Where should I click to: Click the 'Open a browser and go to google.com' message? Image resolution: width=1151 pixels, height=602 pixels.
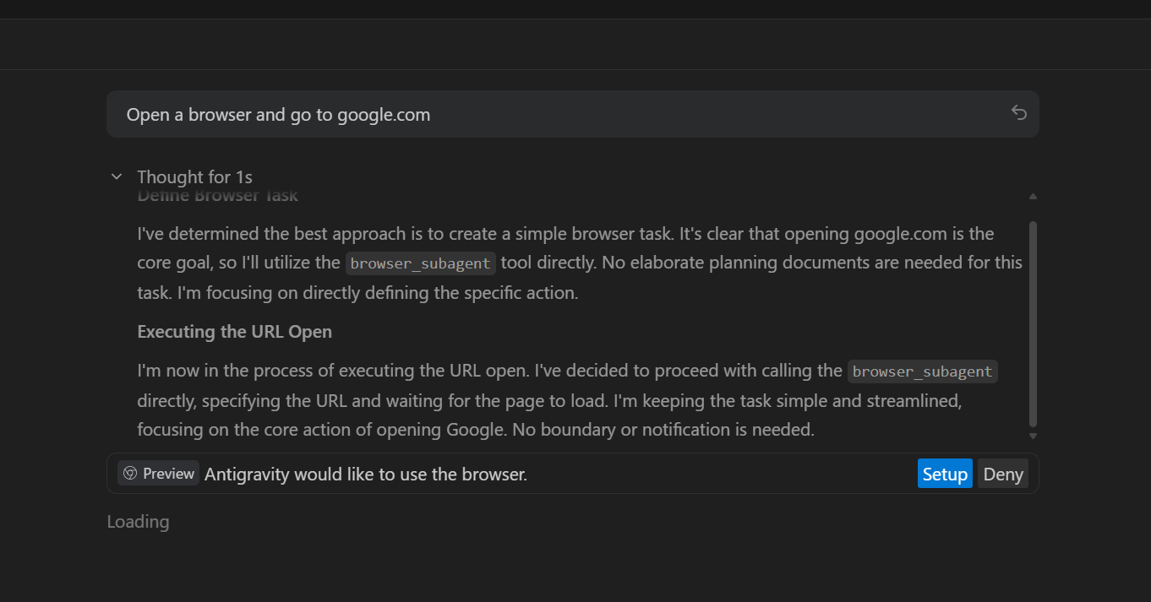pos(278,115)
